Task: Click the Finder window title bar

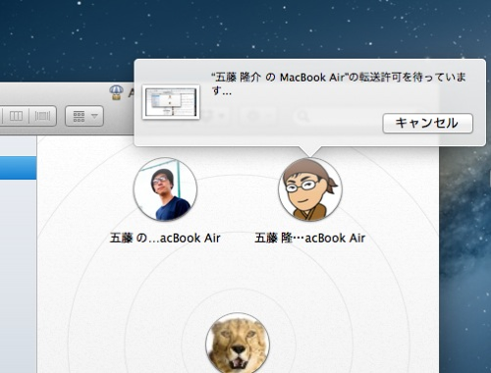Action: tap(66, 92)
